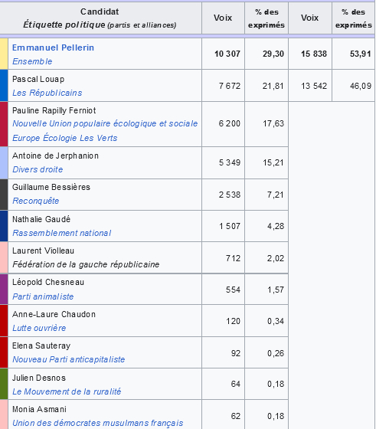
Task: Open Nouvelle Union populaire écologique et sociale link
Action: (105, 123)
